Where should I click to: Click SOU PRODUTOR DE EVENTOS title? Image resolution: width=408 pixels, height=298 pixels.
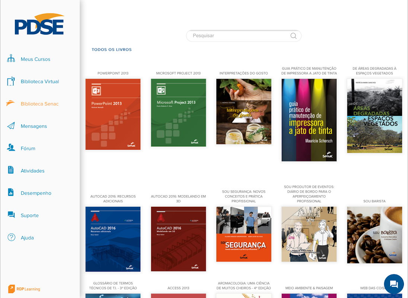pyautogui.click(x=309, y=194)
